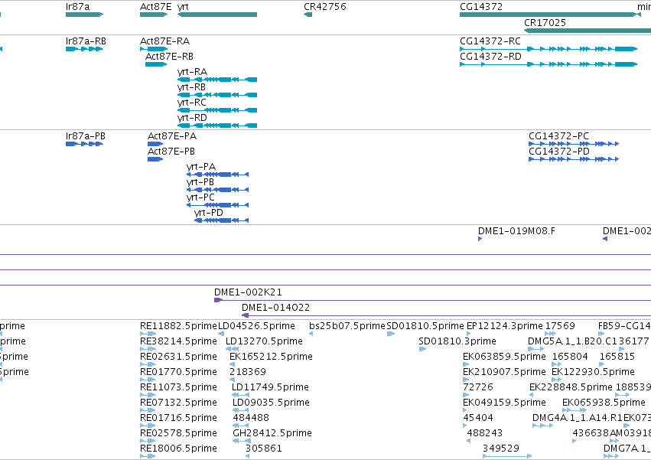Click the LD11749.5prime EST label
Viewport: 651px width, 460px height.
pos(270,388)
